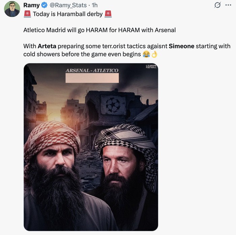This screenshot has height=235, width=236.
Task: Click the blurred box under the poster title
Action: (92, 78)
